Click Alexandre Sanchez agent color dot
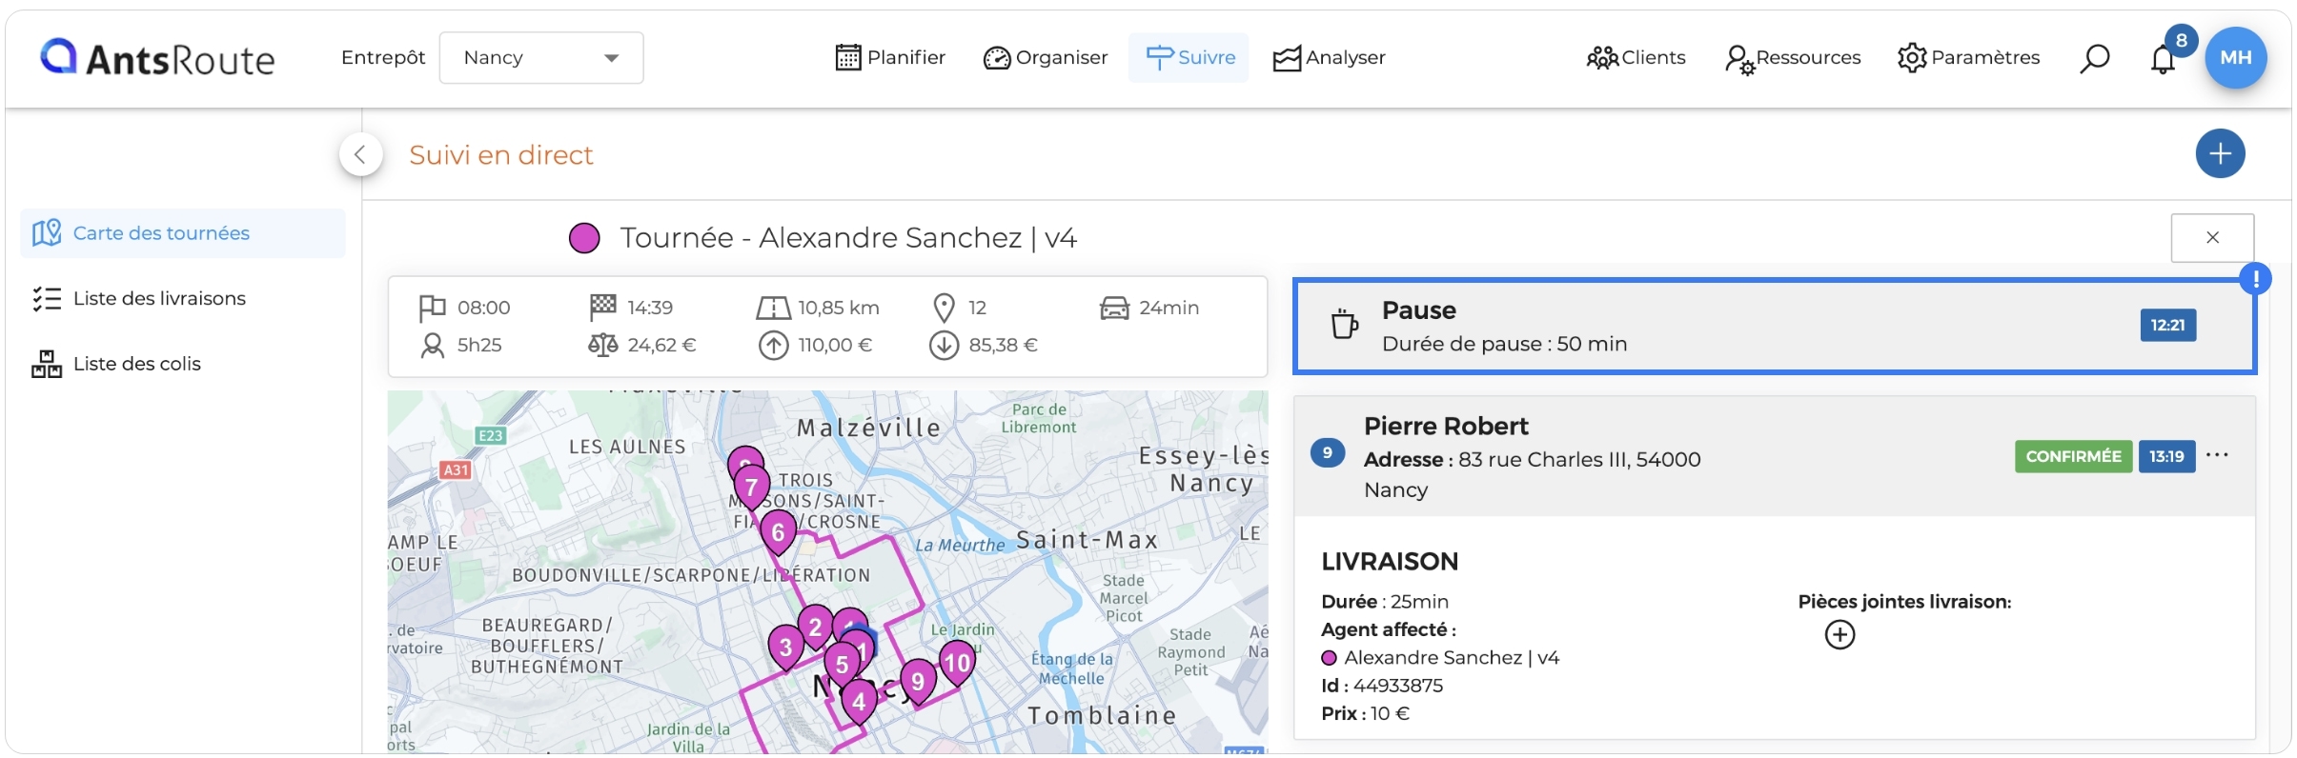The height and width of the screenshot is (758, 2297). 1329,658
